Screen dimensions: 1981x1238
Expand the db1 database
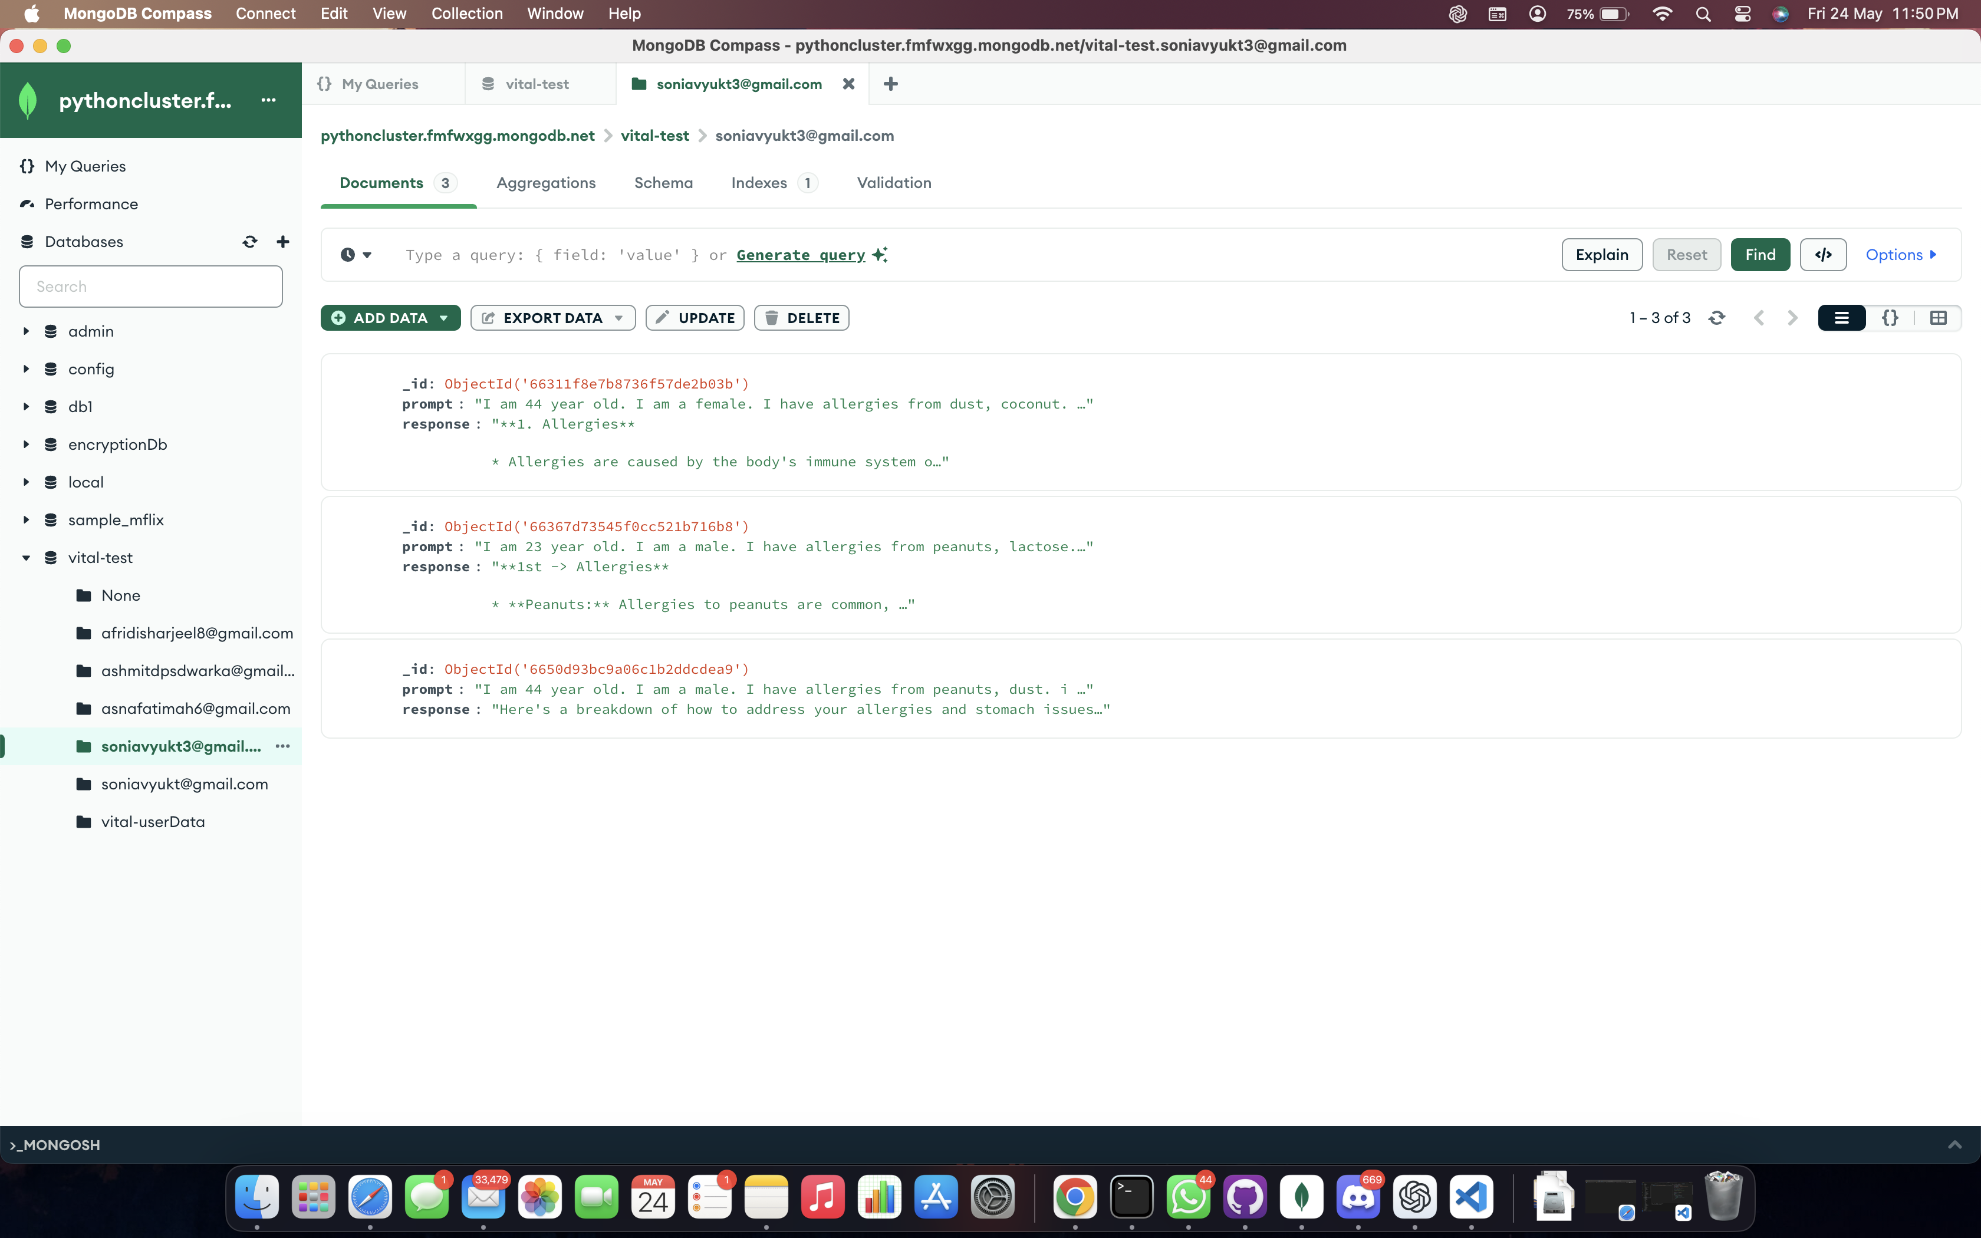(x=26, y=406)
